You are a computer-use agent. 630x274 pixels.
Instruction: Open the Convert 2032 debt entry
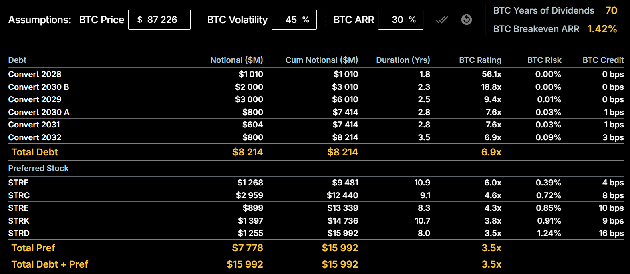pos(35,137)
